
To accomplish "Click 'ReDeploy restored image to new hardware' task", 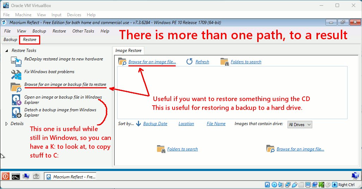I will (x=64, y=59).
